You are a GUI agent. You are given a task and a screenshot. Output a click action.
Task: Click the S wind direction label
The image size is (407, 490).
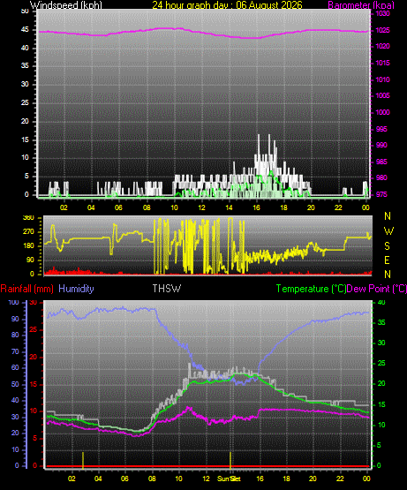point(387,246)
